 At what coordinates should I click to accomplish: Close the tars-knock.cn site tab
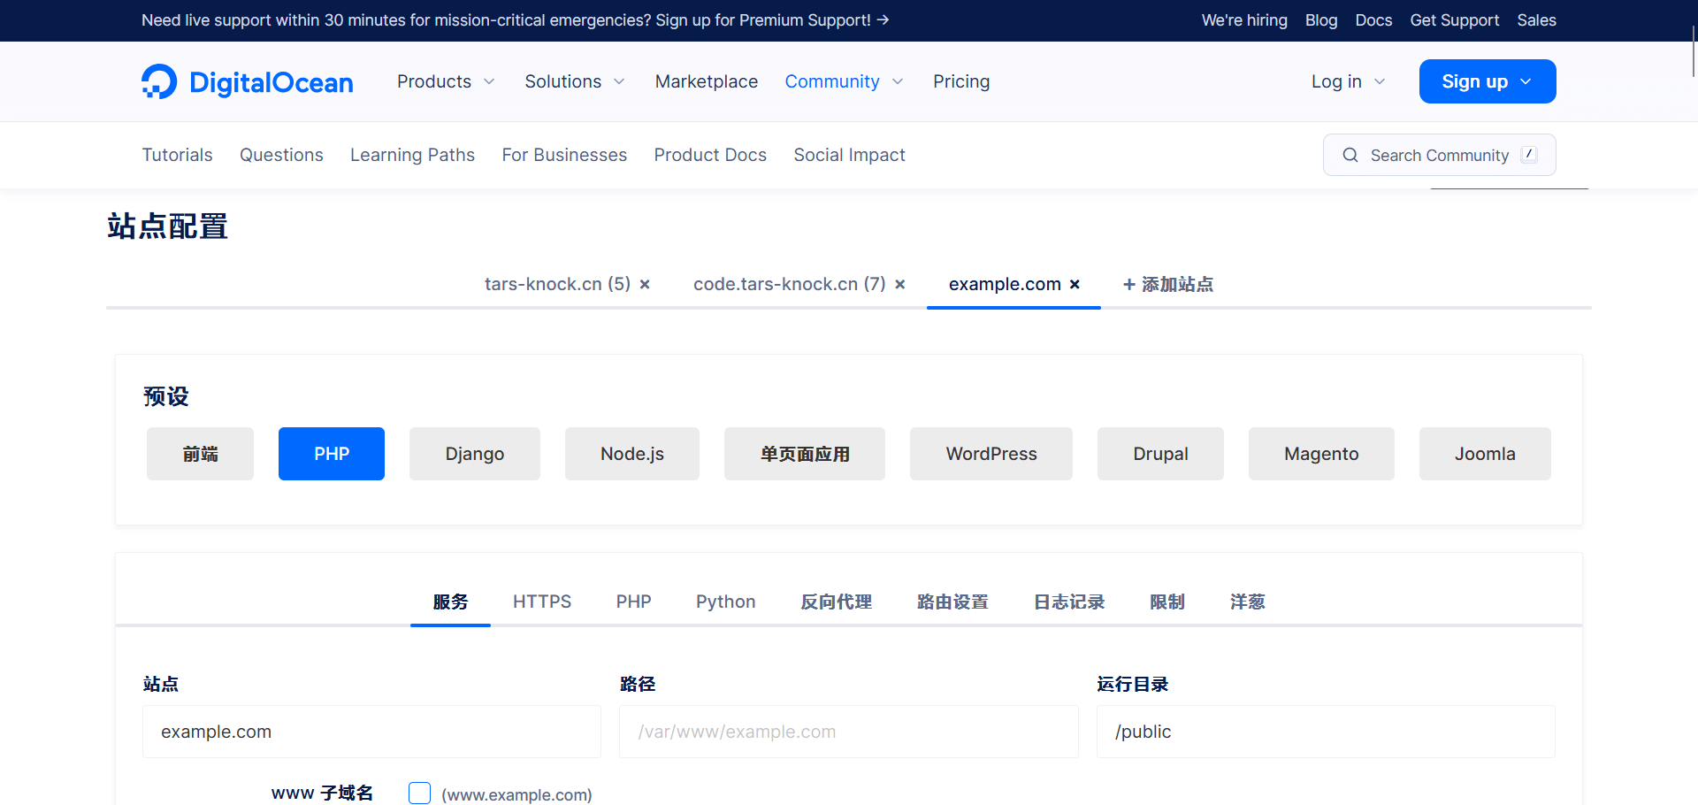pos(645,285)
